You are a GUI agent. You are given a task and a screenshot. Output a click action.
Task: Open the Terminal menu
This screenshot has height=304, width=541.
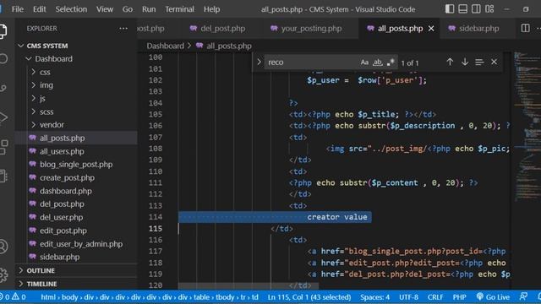(x=179, y=9)
